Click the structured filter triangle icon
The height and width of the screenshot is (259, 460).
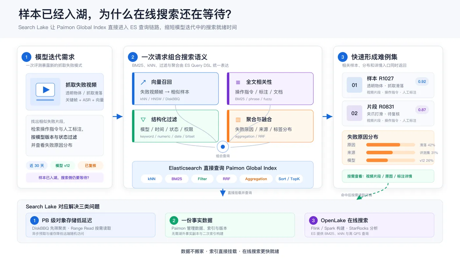(143, 120)
